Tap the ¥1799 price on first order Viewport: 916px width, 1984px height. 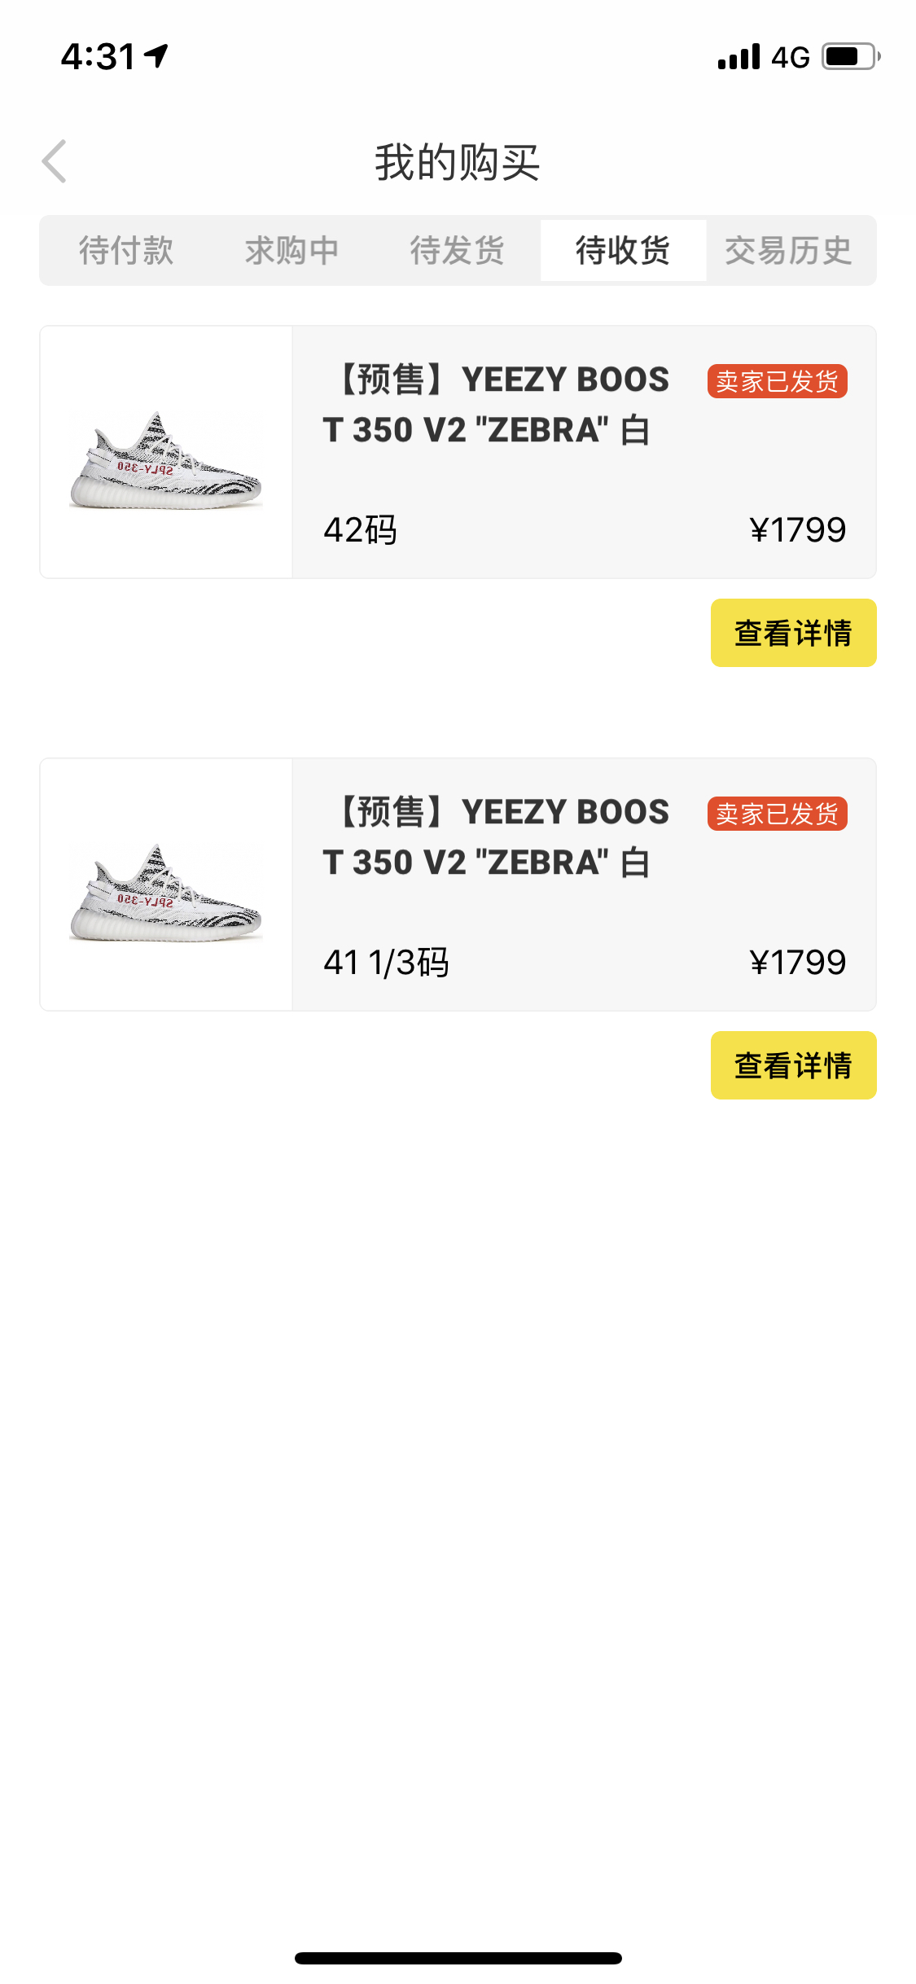click(x=797, y=530)
